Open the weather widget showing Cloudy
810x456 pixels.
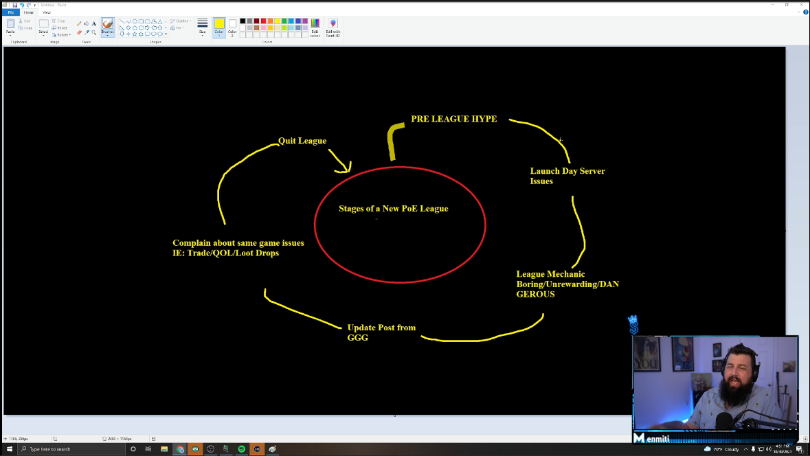721,449
